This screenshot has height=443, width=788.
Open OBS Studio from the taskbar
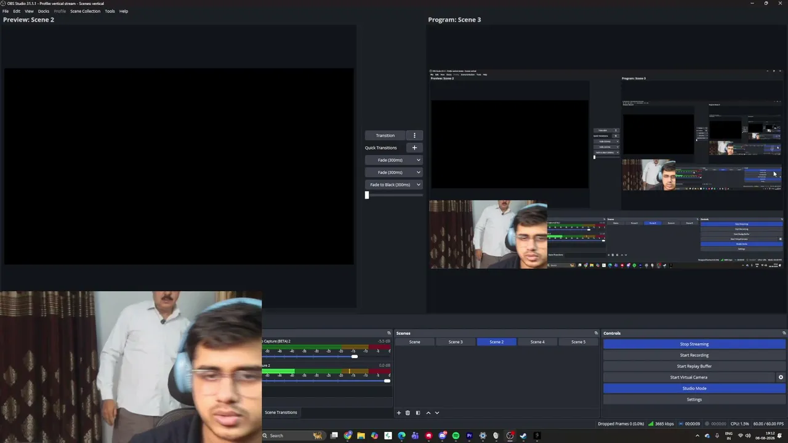point(510,436)
